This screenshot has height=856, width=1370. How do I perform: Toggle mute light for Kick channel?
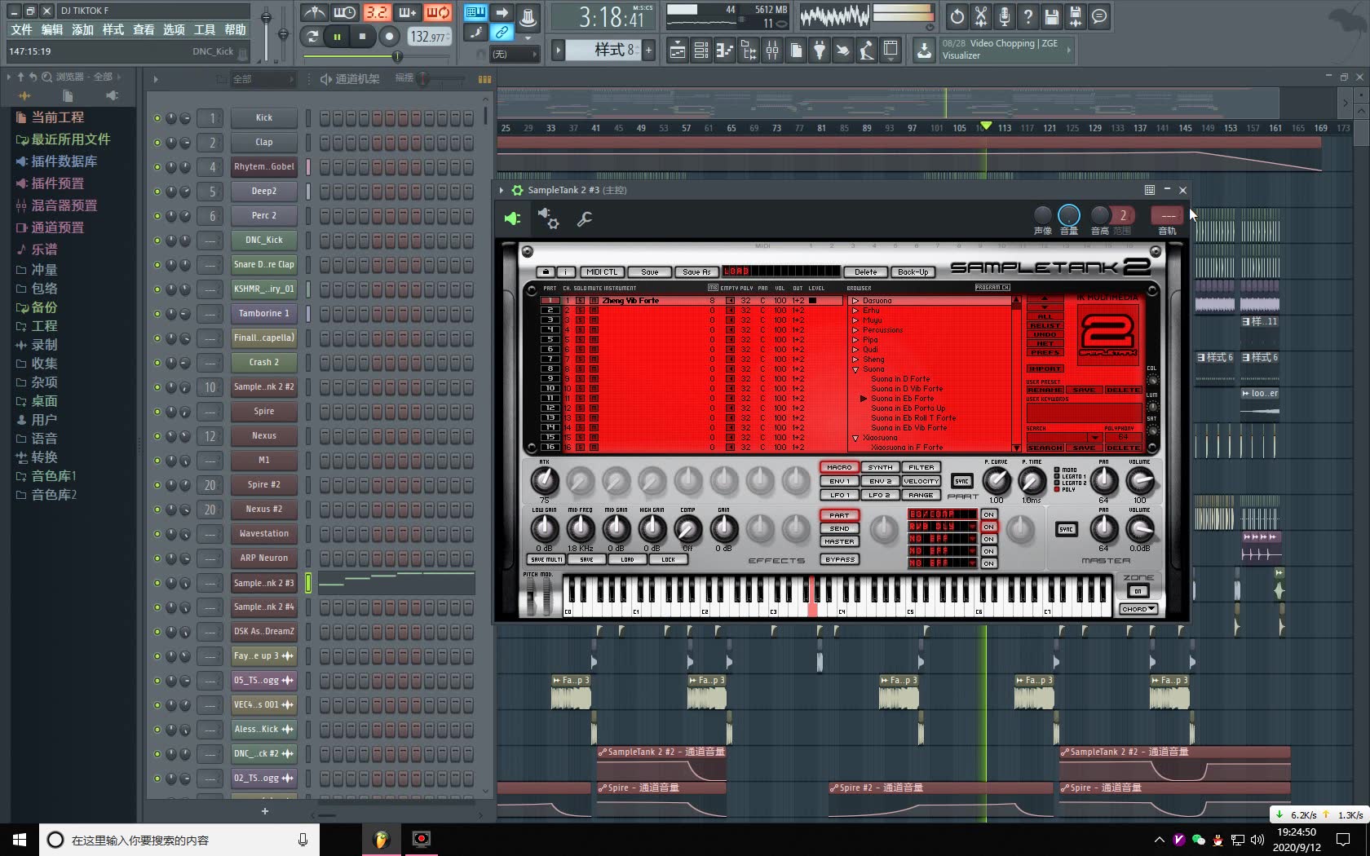(157, 118)
